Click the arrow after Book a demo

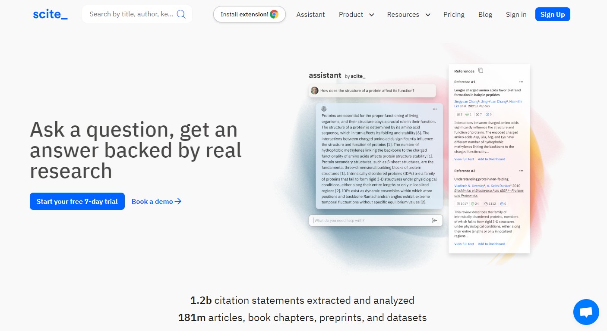pyautogui.click(x=178, y=201)
